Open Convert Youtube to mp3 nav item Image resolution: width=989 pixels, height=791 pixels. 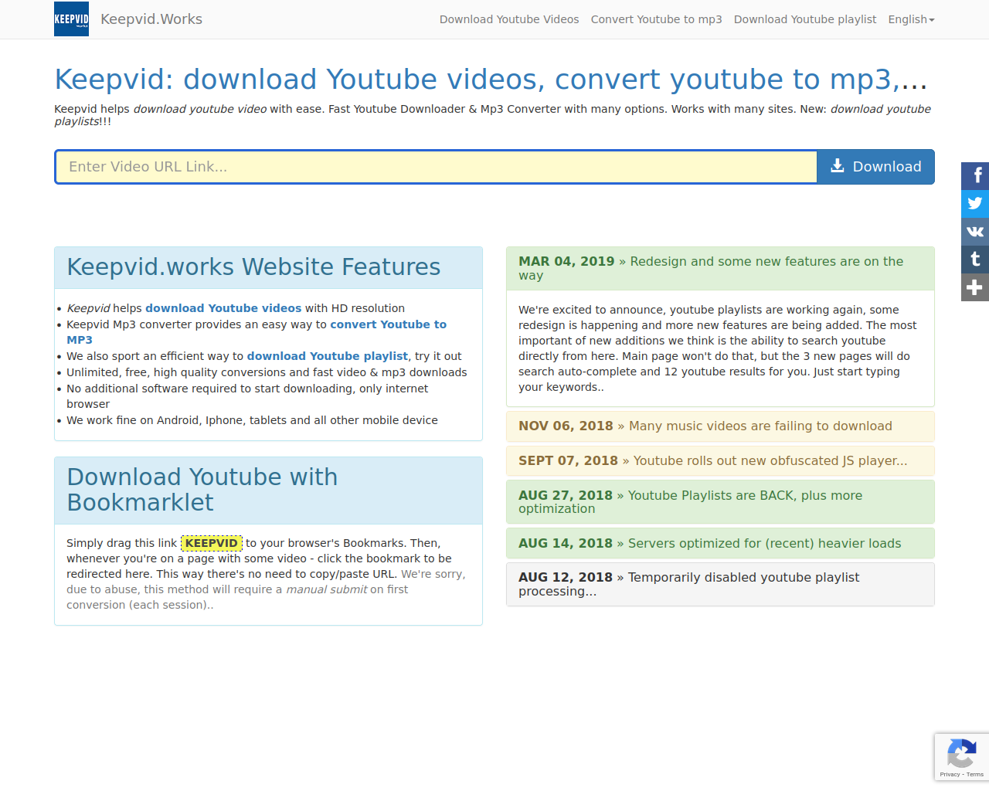click(x=657, y=19)
